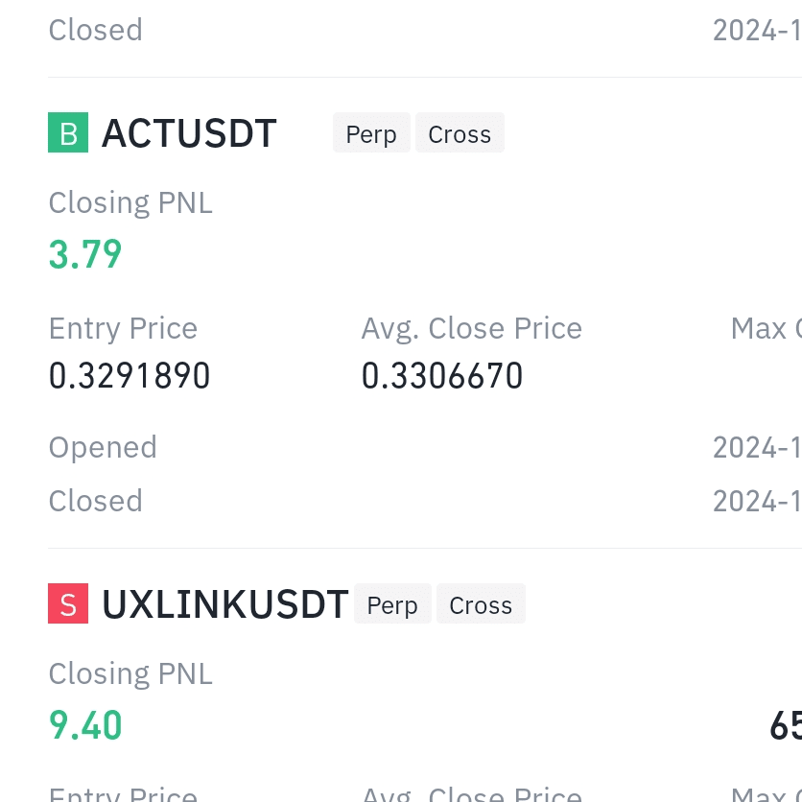Click the Perp tag beside UXLINKUSDT

point(392,604)
